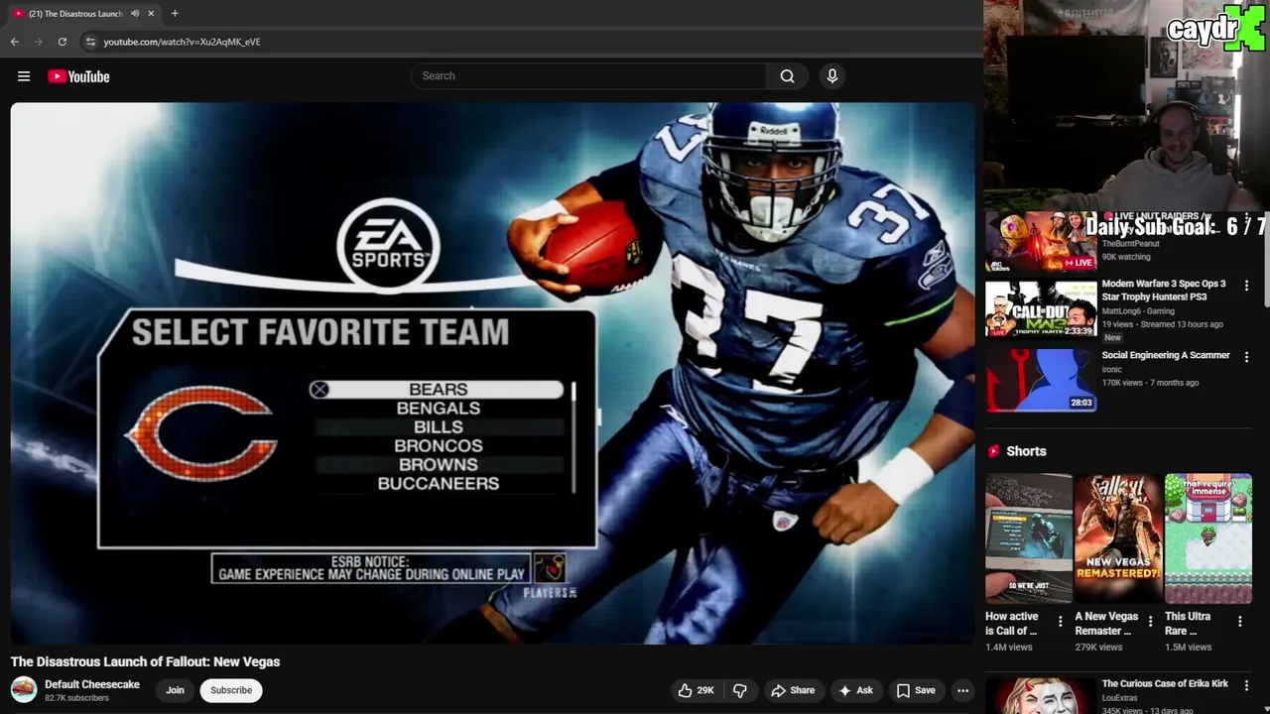This screenshot has height=714, width=1270.
Task: Click the 82.7K subscribers text
Action: point(76,698)
